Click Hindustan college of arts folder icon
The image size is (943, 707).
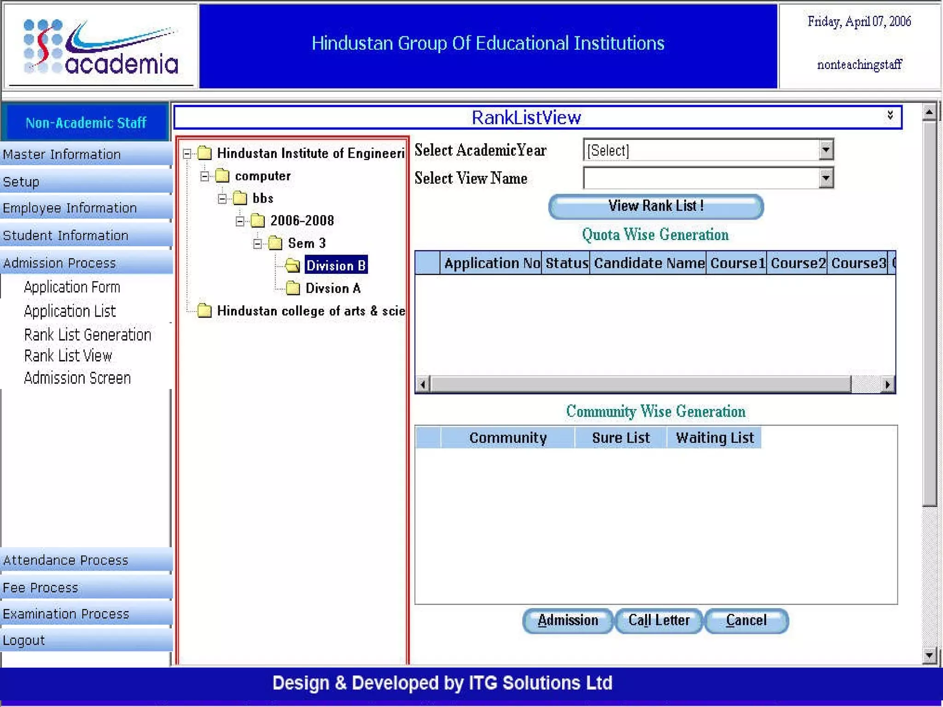pyautogui.click(x=204, y=311)
